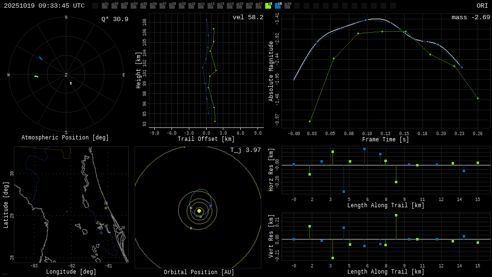
Task: Click the yellow Sun in orbital plot
Action: pos(199,211)
